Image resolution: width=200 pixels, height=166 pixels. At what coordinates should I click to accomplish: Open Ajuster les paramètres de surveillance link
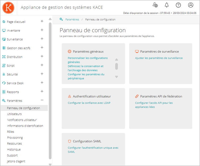[x=159, y=58]
